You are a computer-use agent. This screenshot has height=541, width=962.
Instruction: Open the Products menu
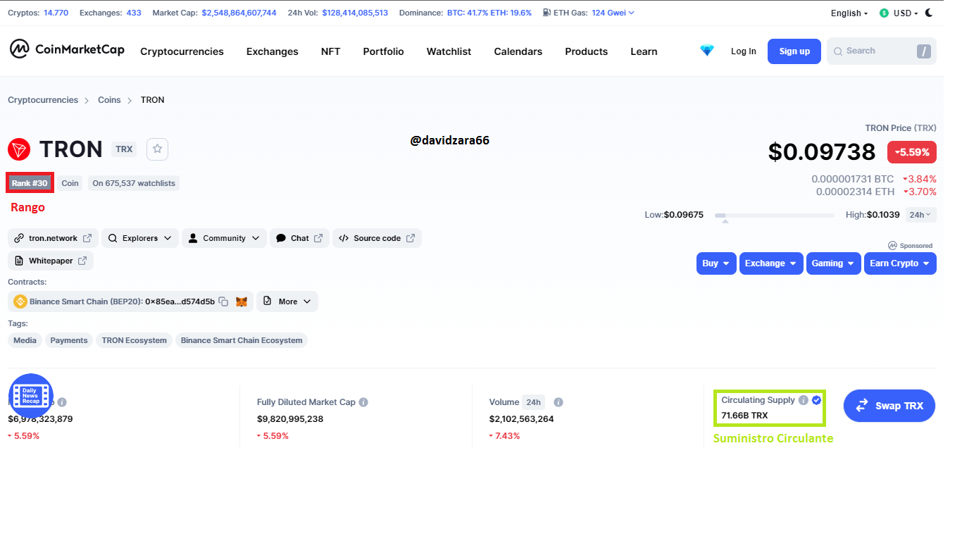[586, 51]
